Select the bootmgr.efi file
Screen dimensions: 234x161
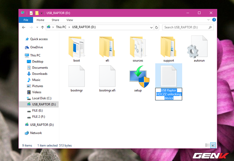pyautogui.click(x=107, y=79)
